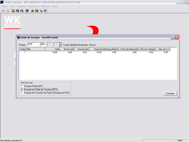Open the Relatórios menu
Image resolution: width=189 pixels, height=142 pixels.
point(45,6)
